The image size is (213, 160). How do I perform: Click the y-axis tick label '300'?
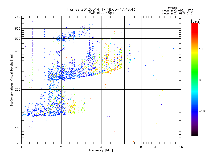(18, 67)
